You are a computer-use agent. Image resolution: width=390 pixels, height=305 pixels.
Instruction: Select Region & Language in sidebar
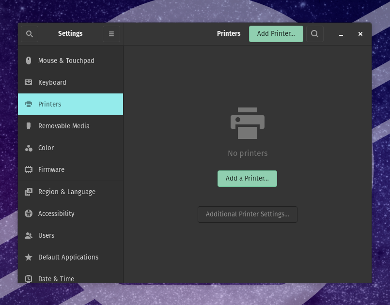coord(67,192)
